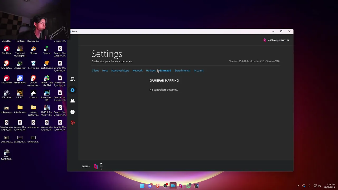Open the Windows Start button
The image size is (338, 190).
[142, 186]
